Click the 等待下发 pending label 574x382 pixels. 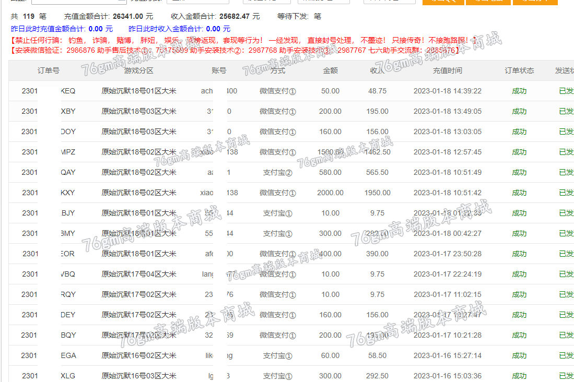pos(293,17)
